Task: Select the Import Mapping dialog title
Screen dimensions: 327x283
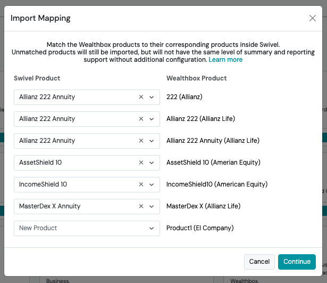Action: point(40,18)
